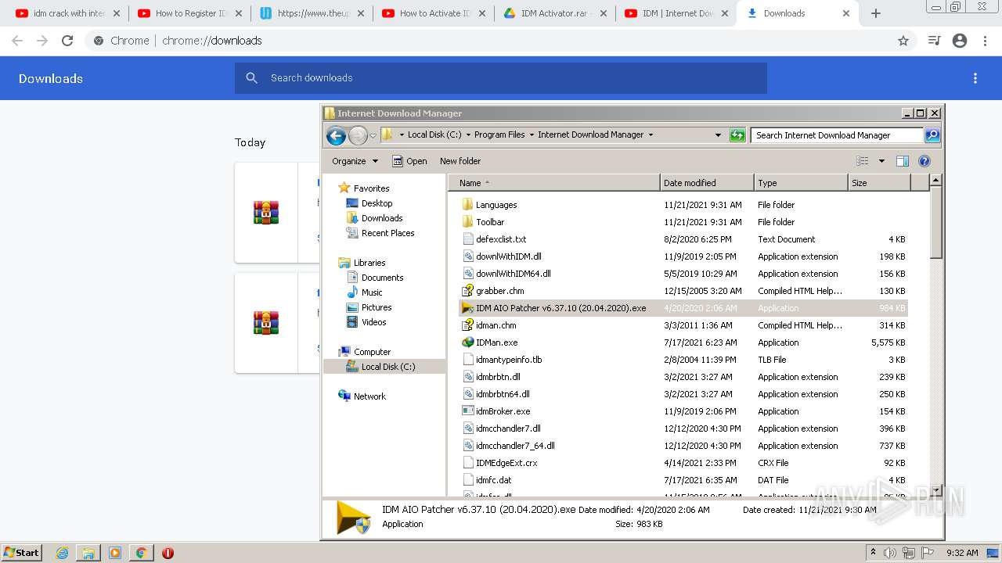Toggle the preview pane icon
Image resolution: width=1002 pixels, height=563 pixels.
click(x=903, y=161)
